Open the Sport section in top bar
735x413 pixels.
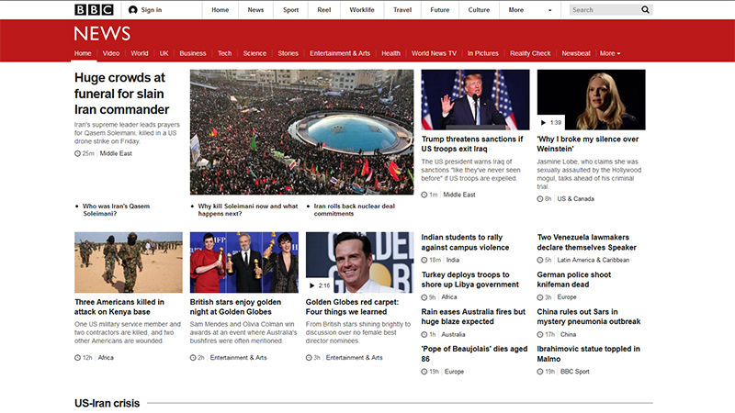click(x=290, y=10)
